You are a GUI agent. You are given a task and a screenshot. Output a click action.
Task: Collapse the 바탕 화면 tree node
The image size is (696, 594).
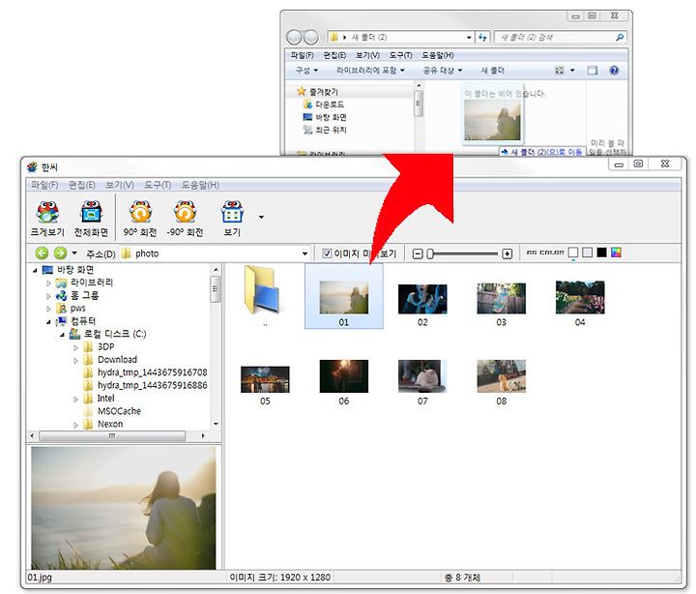[x=35, y=270]
